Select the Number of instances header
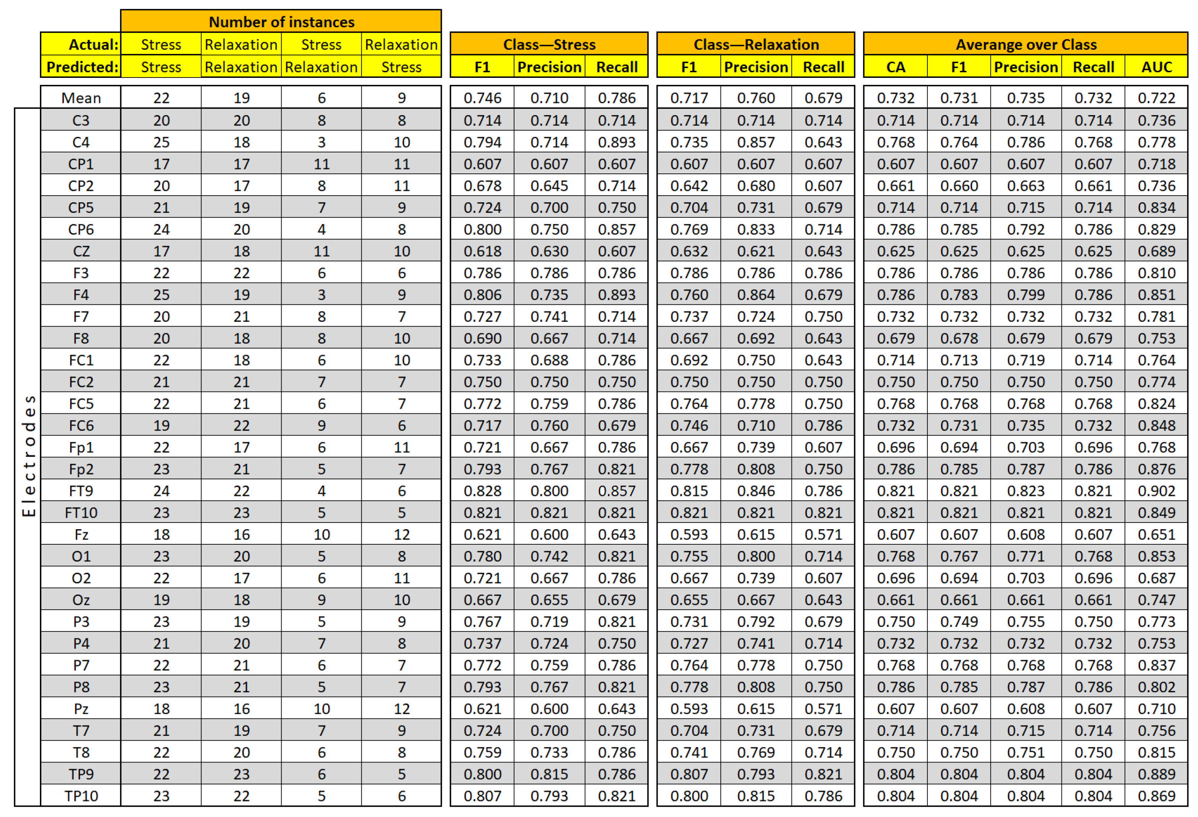Viewport: 1198px width, 817px height. [289, 15]
